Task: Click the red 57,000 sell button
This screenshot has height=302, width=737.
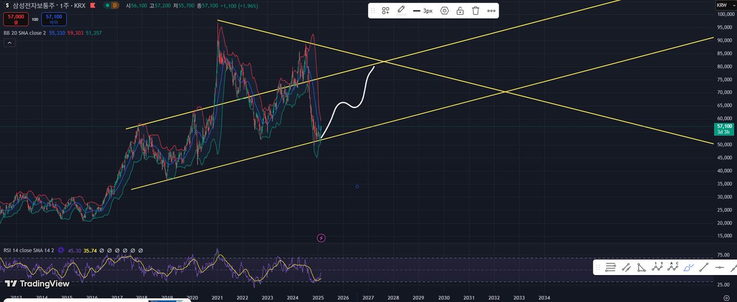Action: pyautogui.click(x=15, y=18)
